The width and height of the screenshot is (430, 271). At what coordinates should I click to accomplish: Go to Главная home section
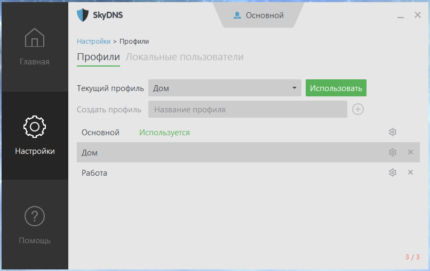coord(35,47)
